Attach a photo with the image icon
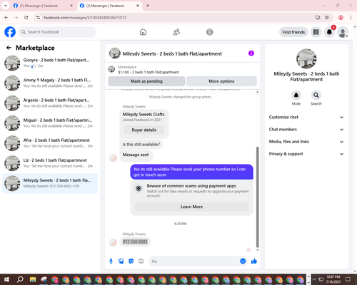Image resolution: width=357 pixels, height=285 pixels. tap(121, 261)
